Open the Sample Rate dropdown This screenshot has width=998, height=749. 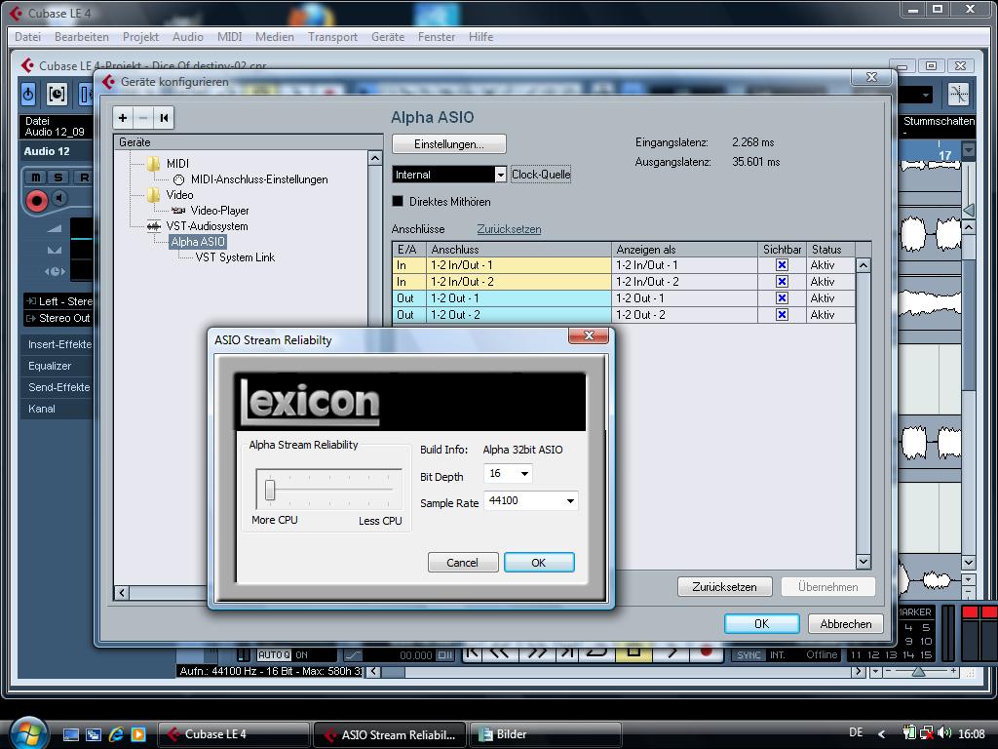[531, 500]
